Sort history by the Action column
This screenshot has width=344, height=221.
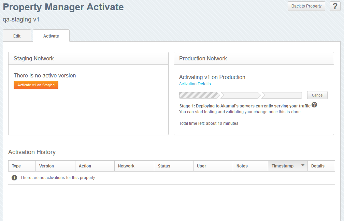[85, 166]
